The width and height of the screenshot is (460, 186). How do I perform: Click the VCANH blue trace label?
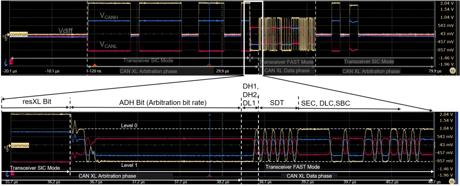pyautogui.click(x=108, y=17)
